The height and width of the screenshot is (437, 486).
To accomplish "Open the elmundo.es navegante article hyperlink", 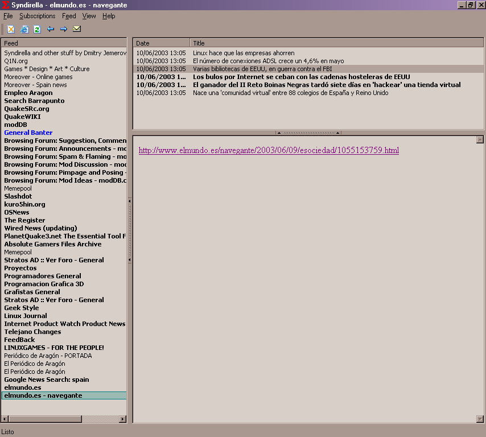I will [269, 150].
